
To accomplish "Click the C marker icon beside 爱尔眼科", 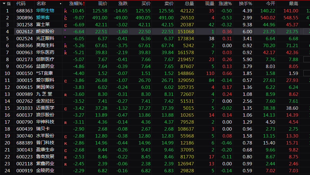I will 65,81.
